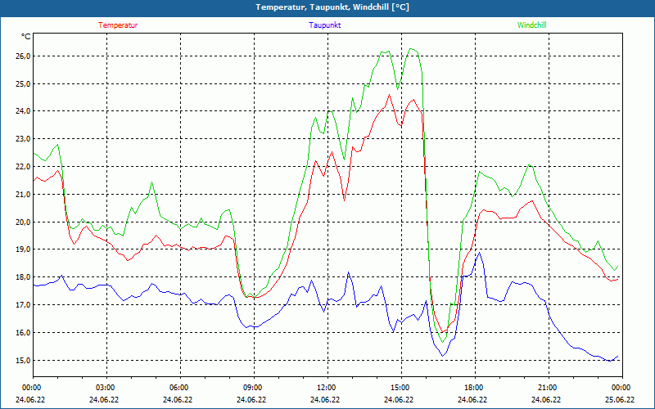
Task: Click the 12:00 time axis label
Action: click(326, 387)
